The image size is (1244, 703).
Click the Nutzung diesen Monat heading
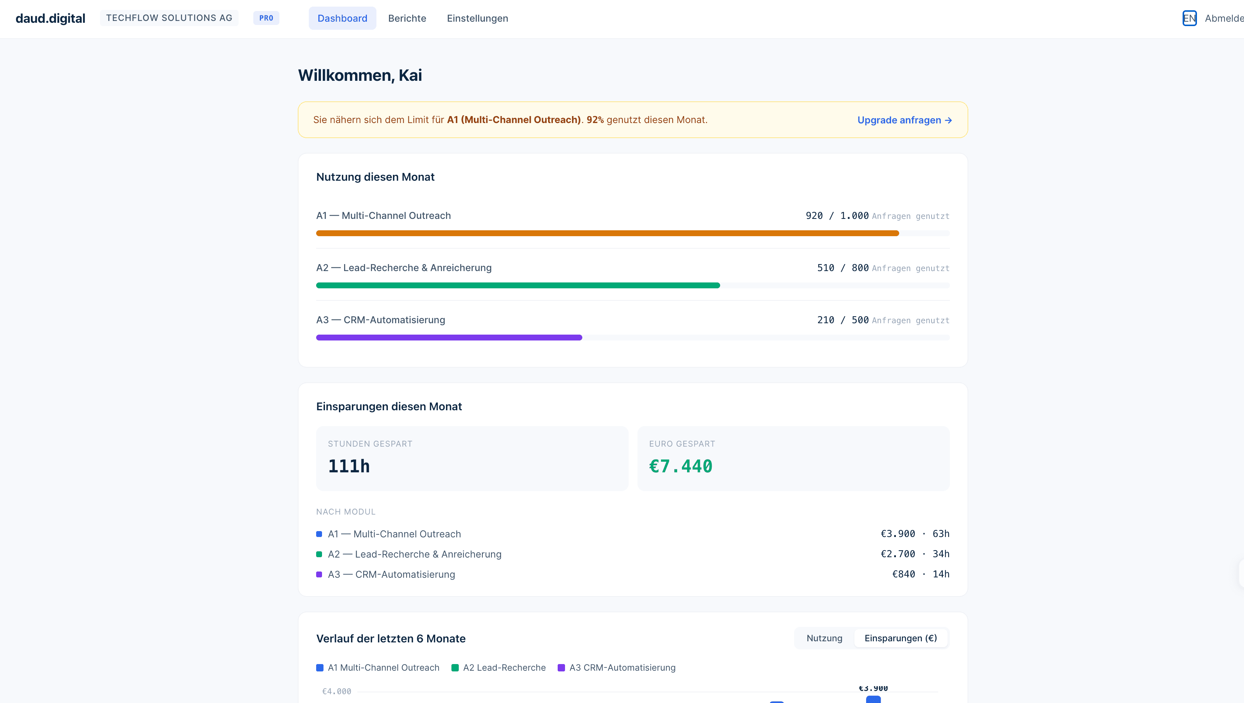coord(375,177)
